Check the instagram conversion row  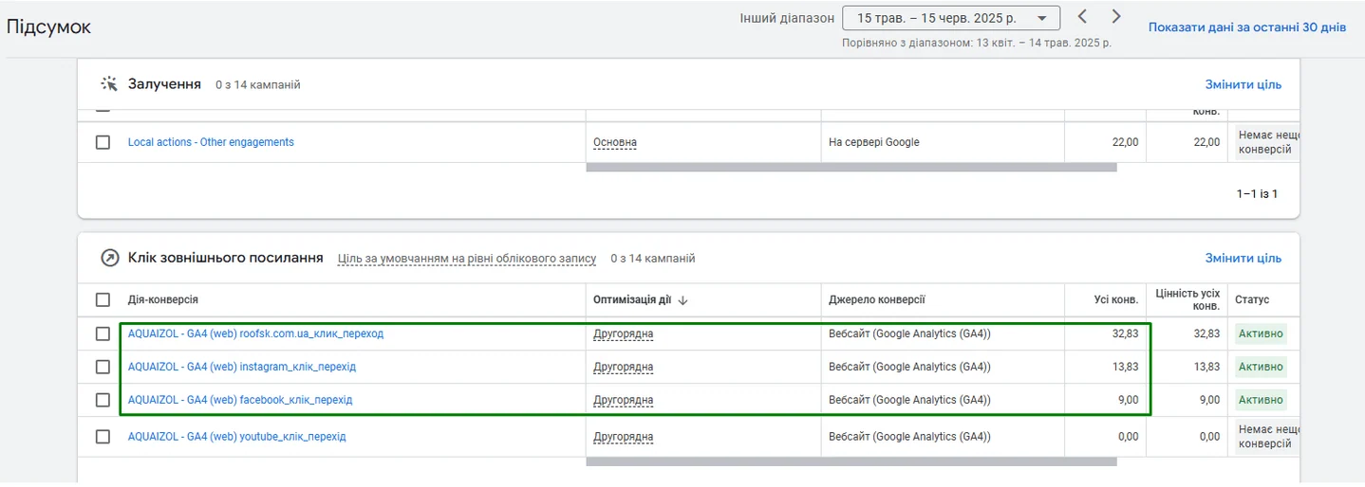pyautogui.click(x=103, y=367)
